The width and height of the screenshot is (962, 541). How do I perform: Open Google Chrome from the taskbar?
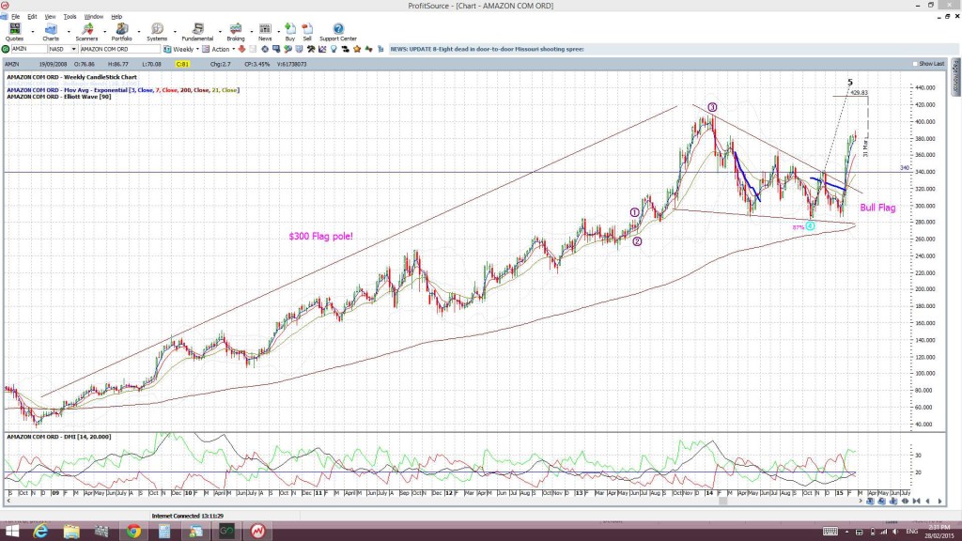[x=133, y=532]
